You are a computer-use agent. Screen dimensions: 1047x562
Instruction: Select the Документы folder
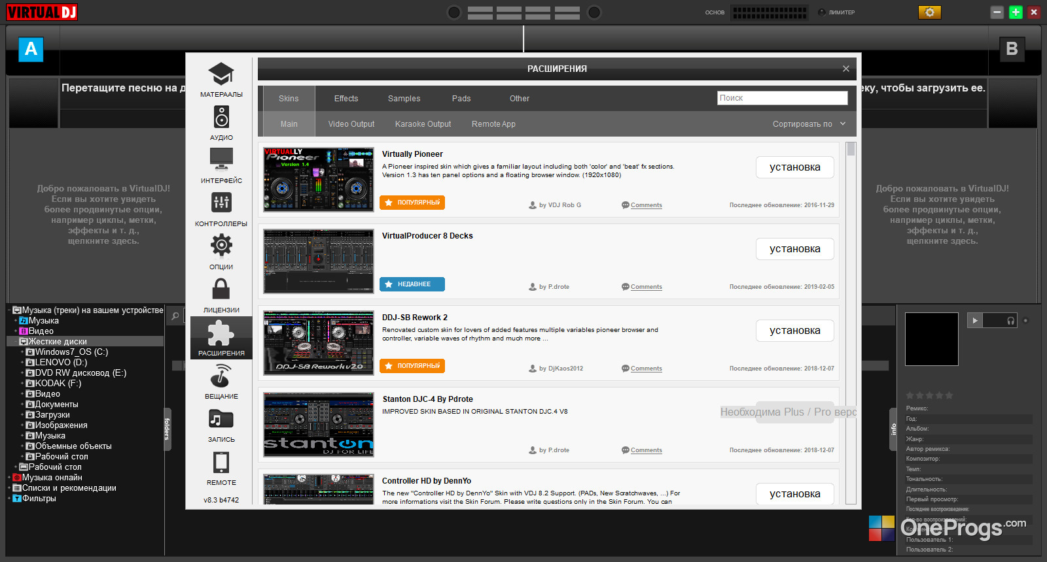coord(56,405)
